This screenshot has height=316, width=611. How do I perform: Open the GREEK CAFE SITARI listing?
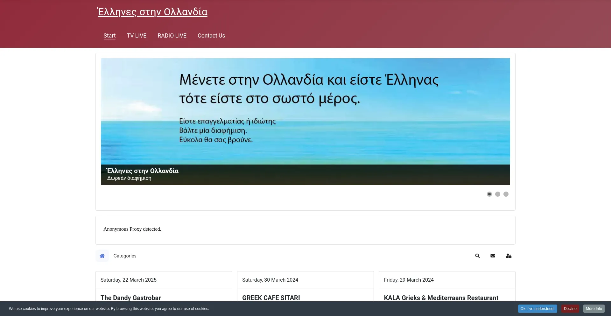[x=271, y=298]
